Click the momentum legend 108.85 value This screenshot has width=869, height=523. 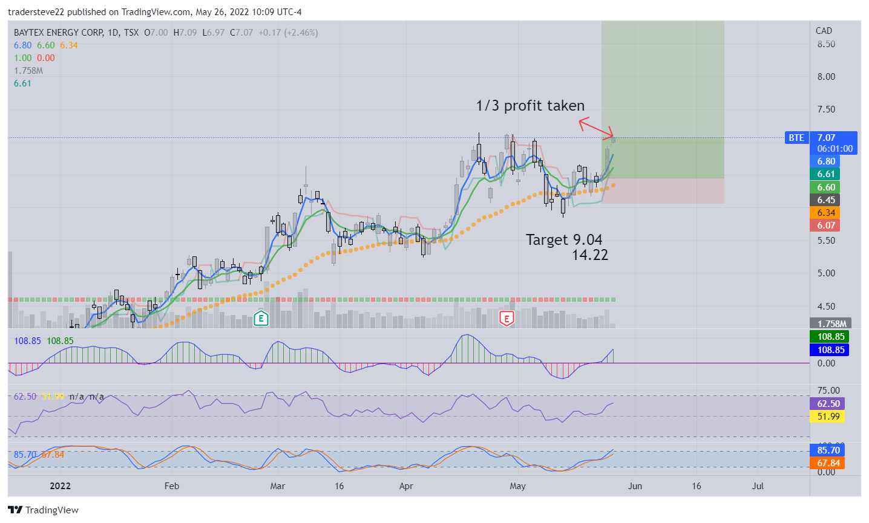(x=27, y=341)
